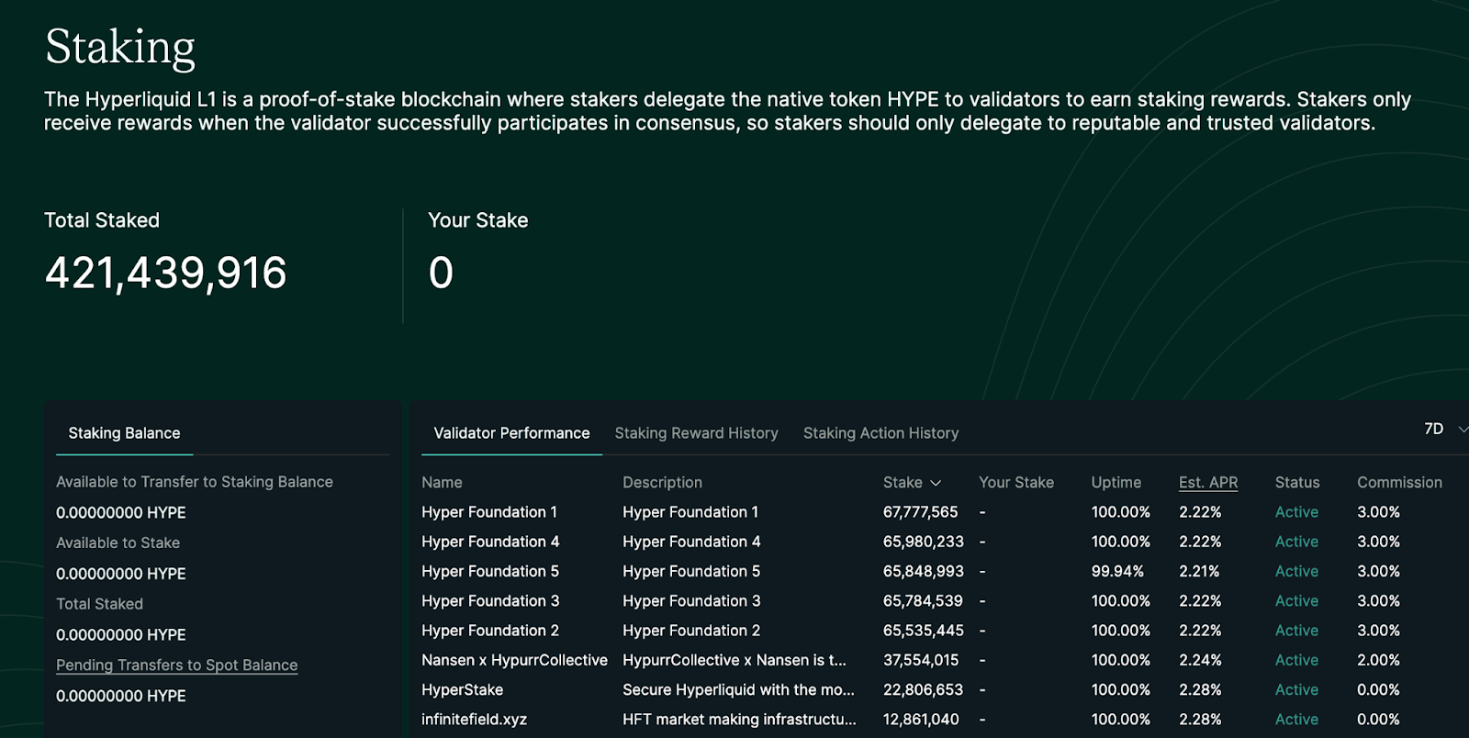Image resolution: width=1469 pixels, height=738 pixels.
Task: Click the Commission column header
Action: pos(1399,483)
